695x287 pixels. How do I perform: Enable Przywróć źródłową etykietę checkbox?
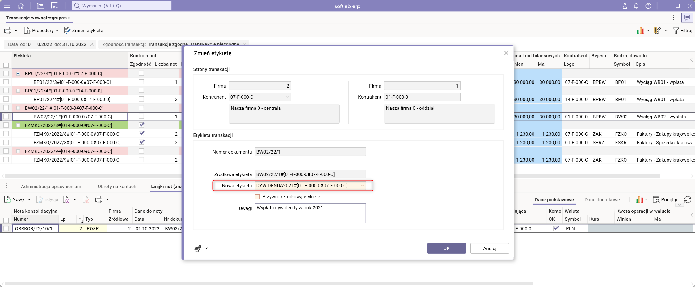click(257, 197)
